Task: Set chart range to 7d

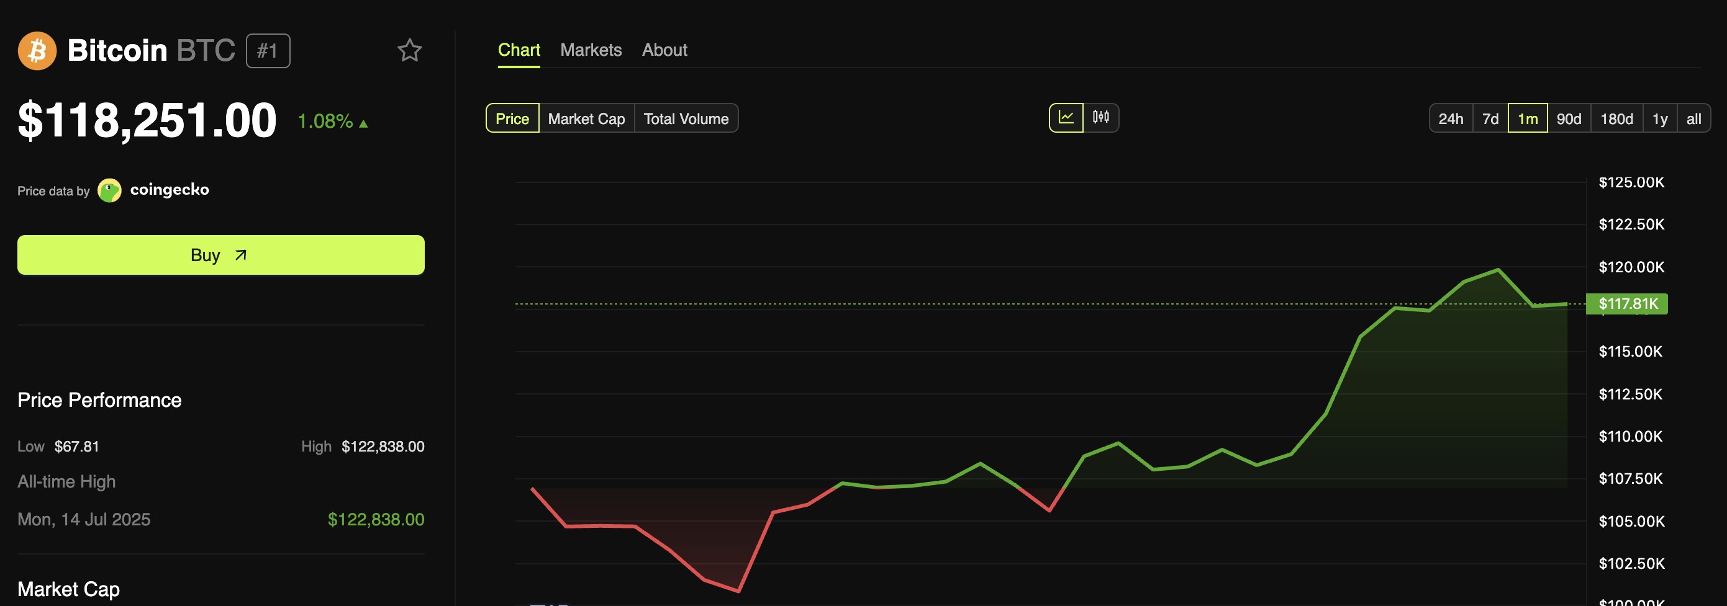Action: point(1490,118)
